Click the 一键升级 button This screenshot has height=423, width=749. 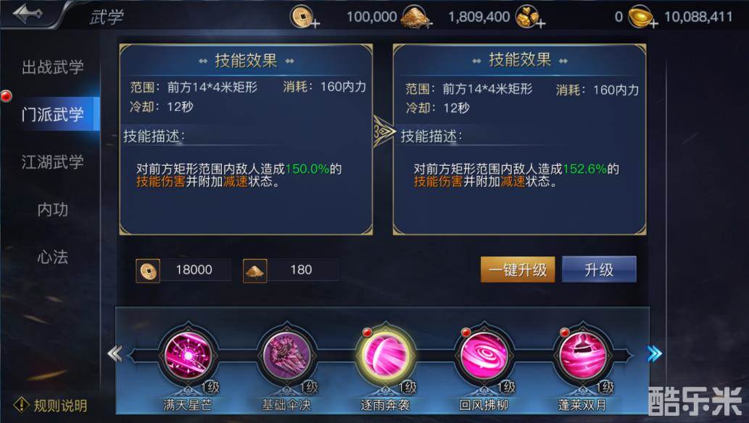click(x=518, y=269)
